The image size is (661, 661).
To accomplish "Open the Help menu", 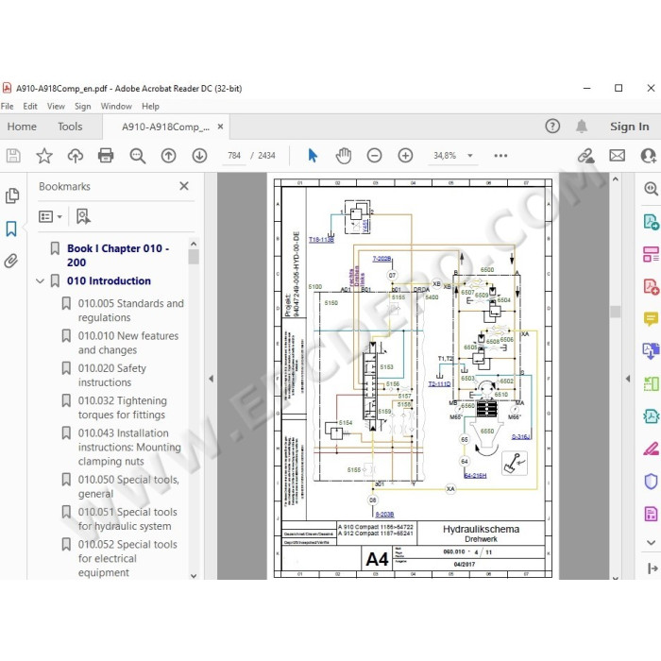I will tap(150, 106).
